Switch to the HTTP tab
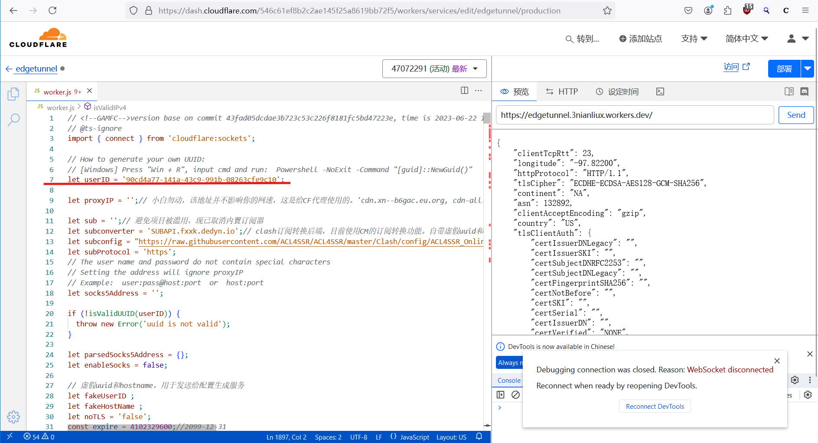Image resolution: width=818 pixels, height=443 pixels. pos(562,91)
